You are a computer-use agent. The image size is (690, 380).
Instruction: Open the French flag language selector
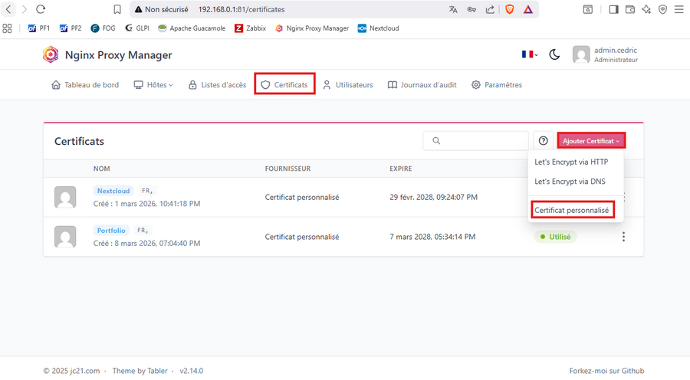coord(529,55)
